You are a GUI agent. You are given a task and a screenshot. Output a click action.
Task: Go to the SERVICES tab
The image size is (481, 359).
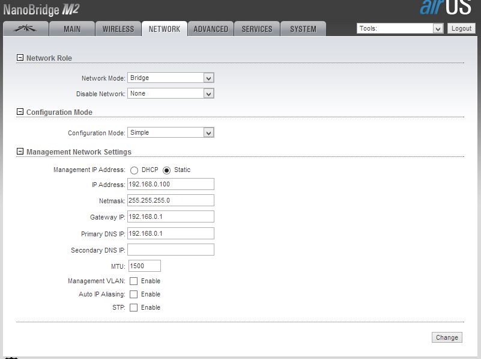point(257,29)
